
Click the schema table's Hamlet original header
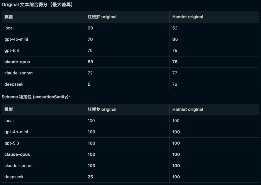pyautogui.click(x=188, y=110)
